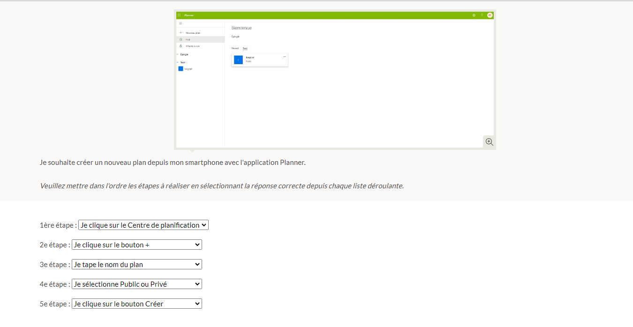Open the three-dot menu on the Isograd card
633x327 pixels.
point(285,57)
